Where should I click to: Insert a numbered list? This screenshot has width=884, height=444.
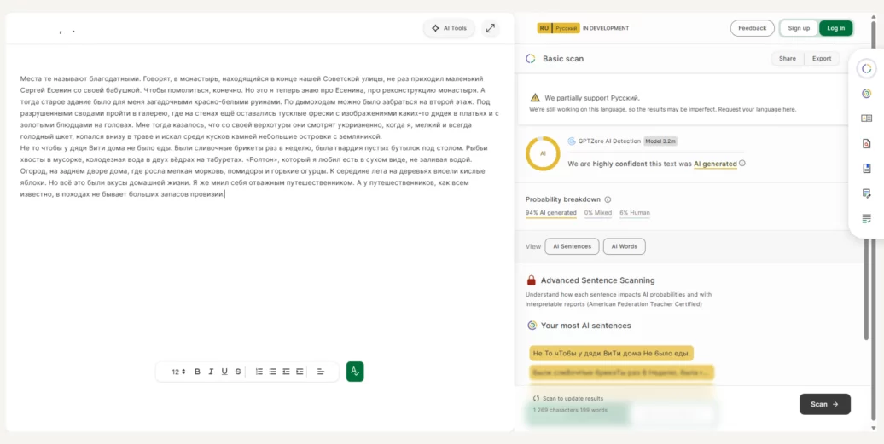point(259,372)
